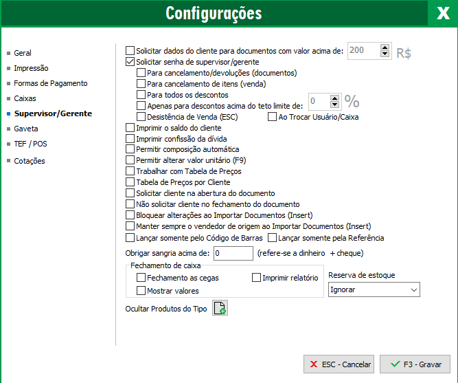Increase the client document value spinner

tap(385, 47)
